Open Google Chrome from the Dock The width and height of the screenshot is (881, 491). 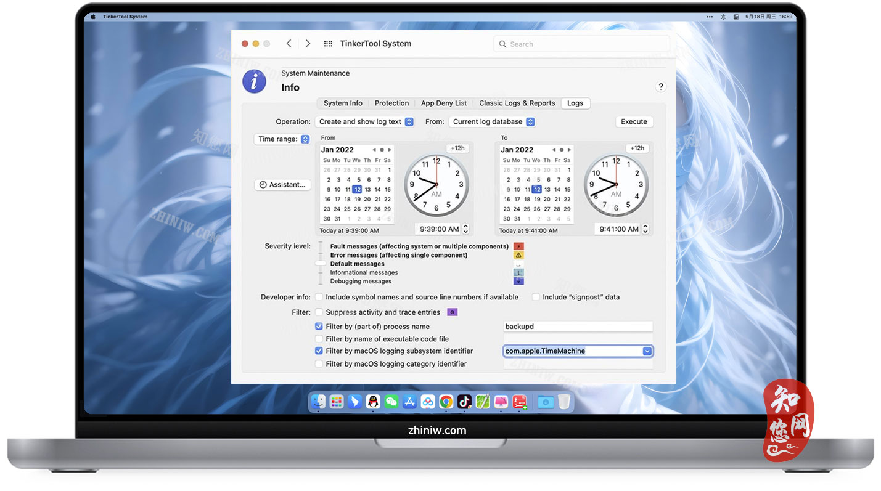(446, 402)
